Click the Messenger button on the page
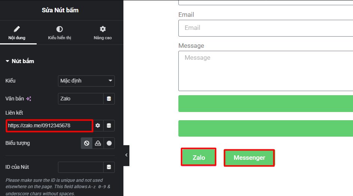Screen dimensions: 353x196 [249, 158]
